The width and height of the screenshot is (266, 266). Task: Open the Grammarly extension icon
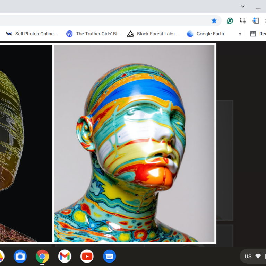click(230, 21)
